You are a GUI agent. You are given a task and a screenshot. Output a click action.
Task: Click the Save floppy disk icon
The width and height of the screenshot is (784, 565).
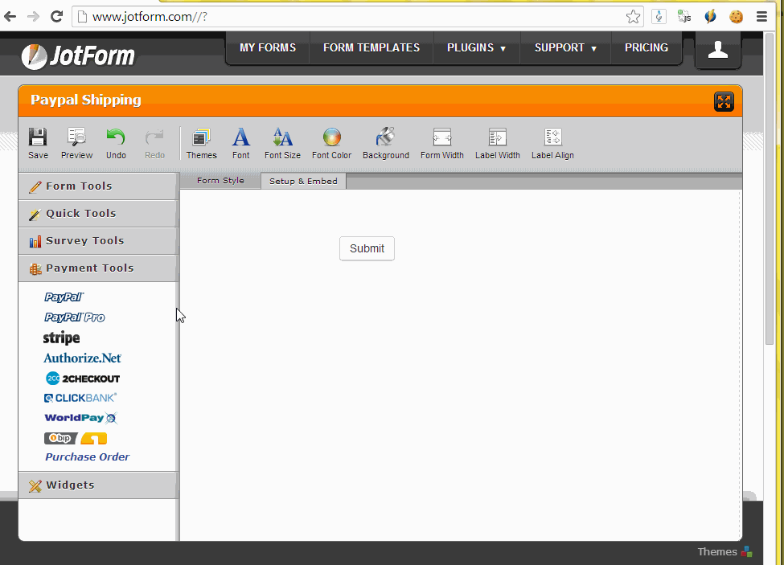[x=38, y=138]
